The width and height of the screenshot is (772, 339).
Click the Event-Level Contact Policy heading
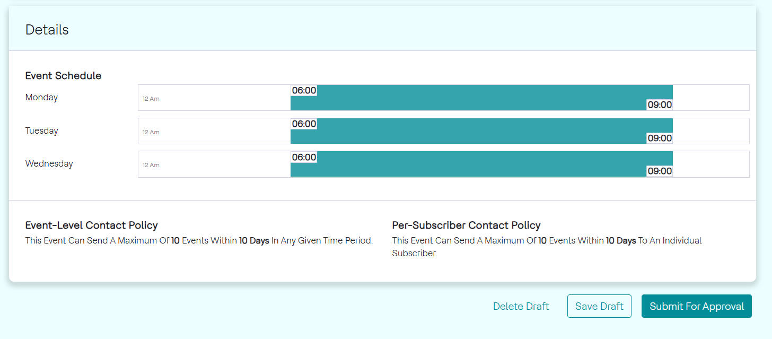(x=91, y=225)
